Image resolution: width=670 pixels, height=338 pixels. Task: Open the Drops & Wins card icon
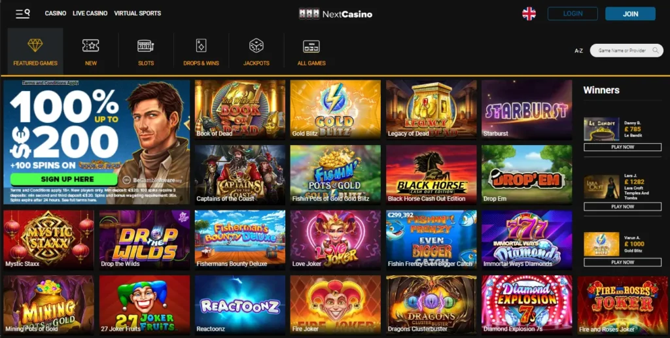coord(201,46)
